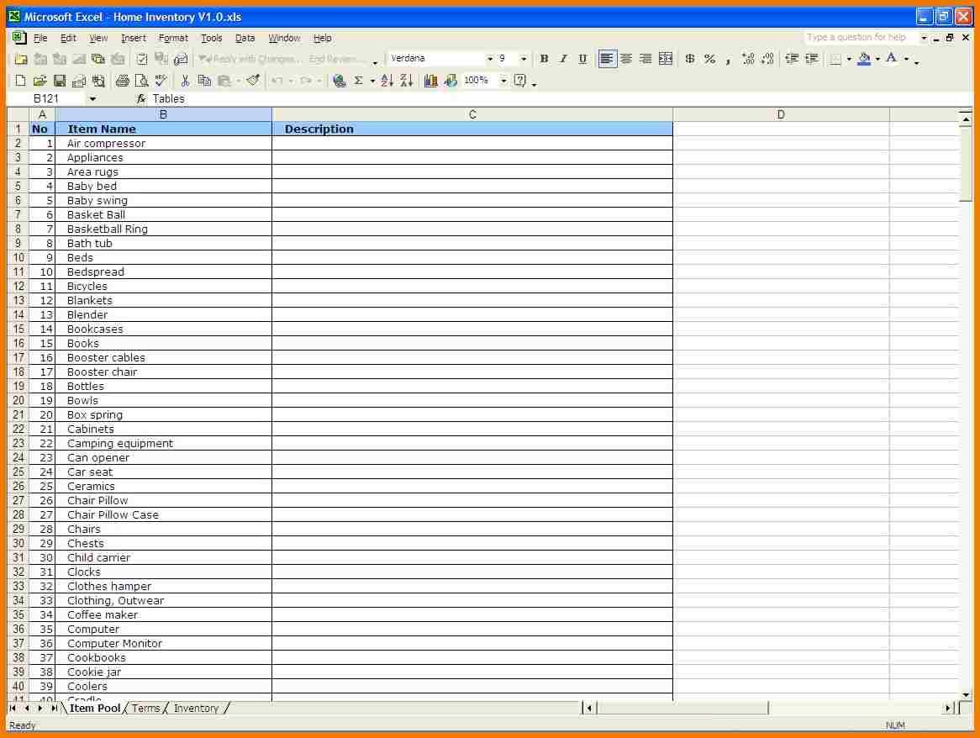
Task: Click the AutoSum sigma icon
Action: pos(359,81)
